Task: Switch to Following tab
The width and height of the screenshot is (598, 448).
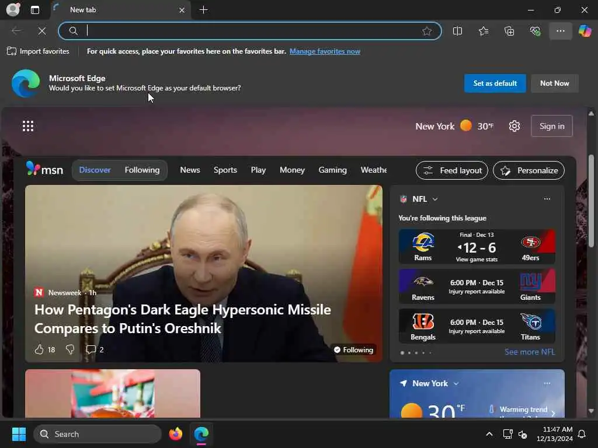Action: coord(142,170)
